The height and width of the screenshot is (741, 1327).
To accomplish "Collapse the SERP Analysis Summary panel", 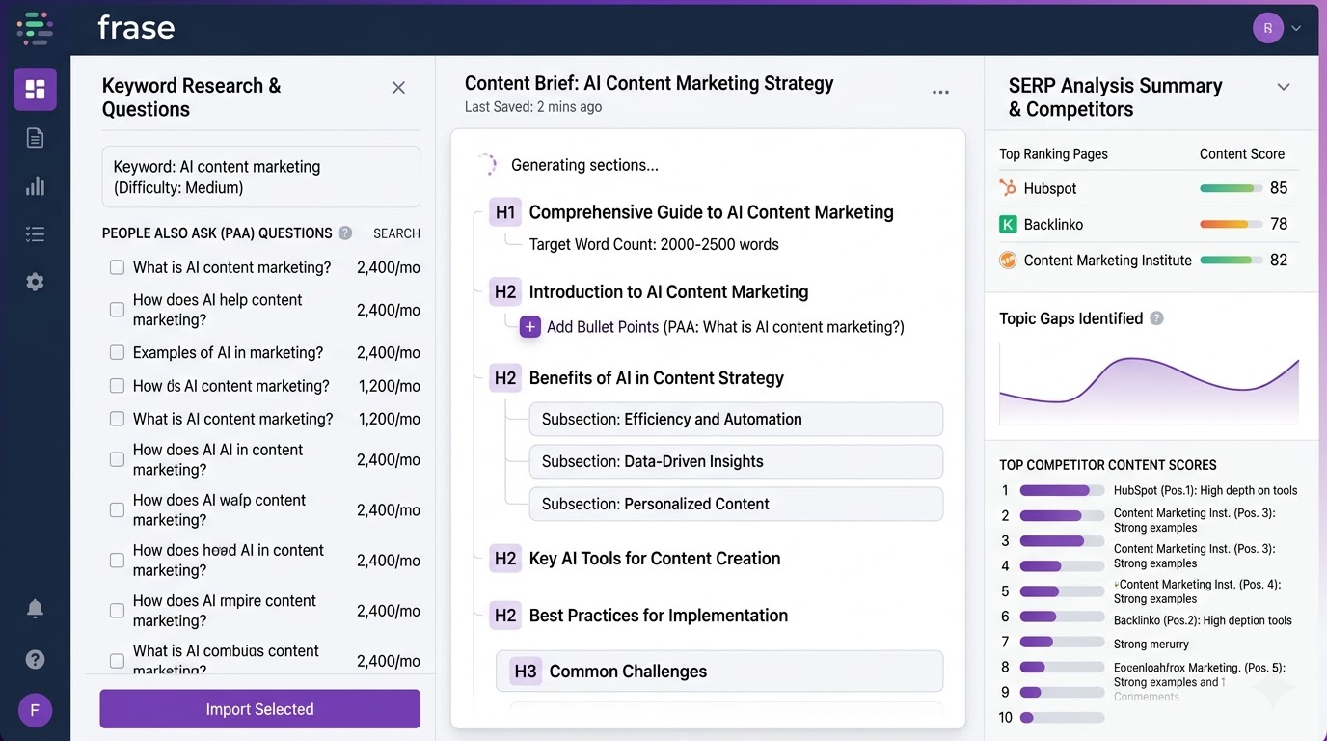I will click(1284, 87).
